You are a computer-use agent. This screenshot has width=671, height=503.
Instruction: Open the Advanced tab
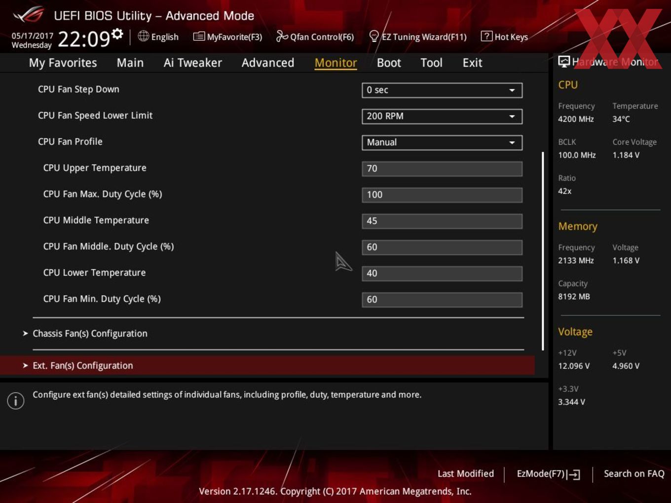click(268, 63)
